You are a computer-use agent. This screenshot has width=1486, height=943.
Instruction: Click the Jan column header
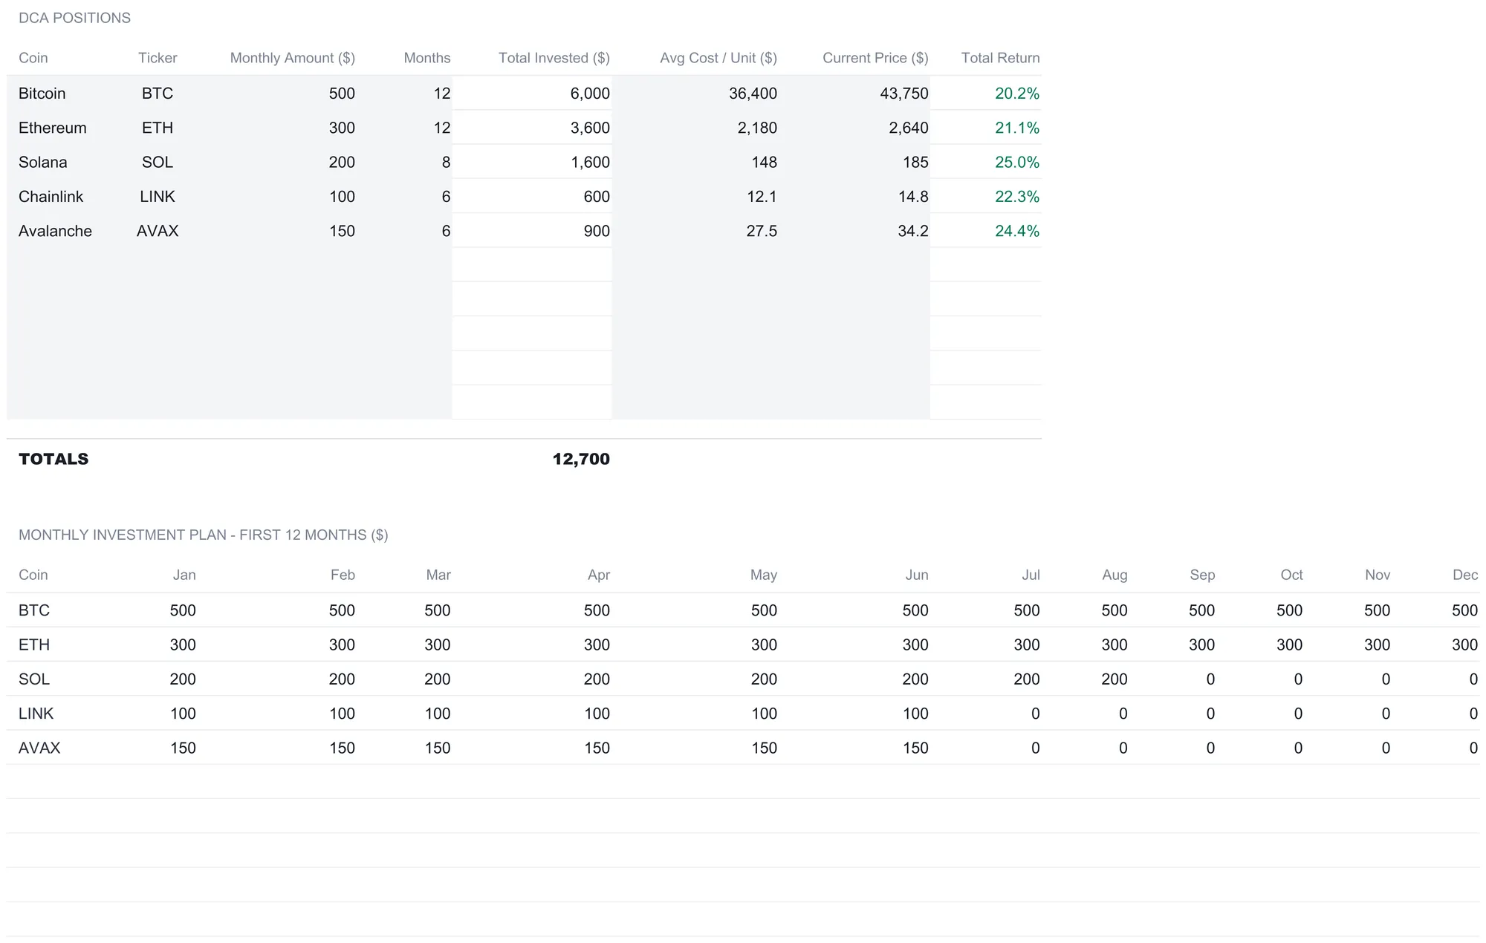point(184,575)
